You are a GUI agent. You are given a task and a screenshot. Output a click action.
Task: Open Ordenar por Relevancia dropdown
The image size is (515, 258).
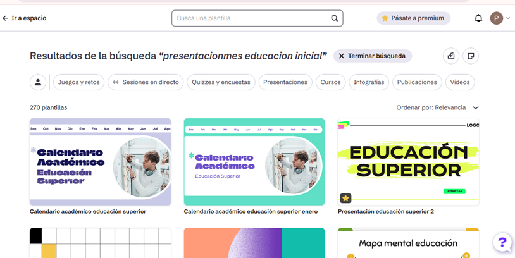tap(437, 107)
